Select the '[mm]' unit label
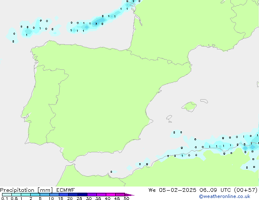Screen dimensions: 259x200 [45, 190]
